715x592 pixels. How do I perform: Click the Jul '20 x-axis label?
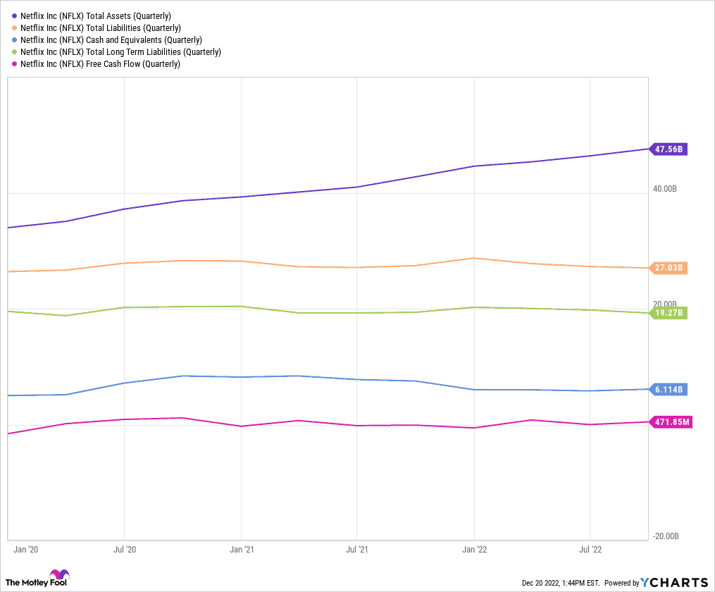pos(125,550)
